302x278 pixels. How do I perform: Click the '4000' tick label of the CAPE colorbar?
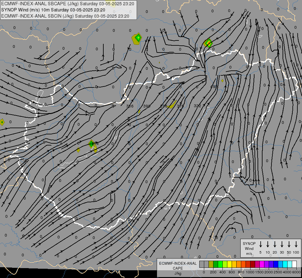click(287, 272)
